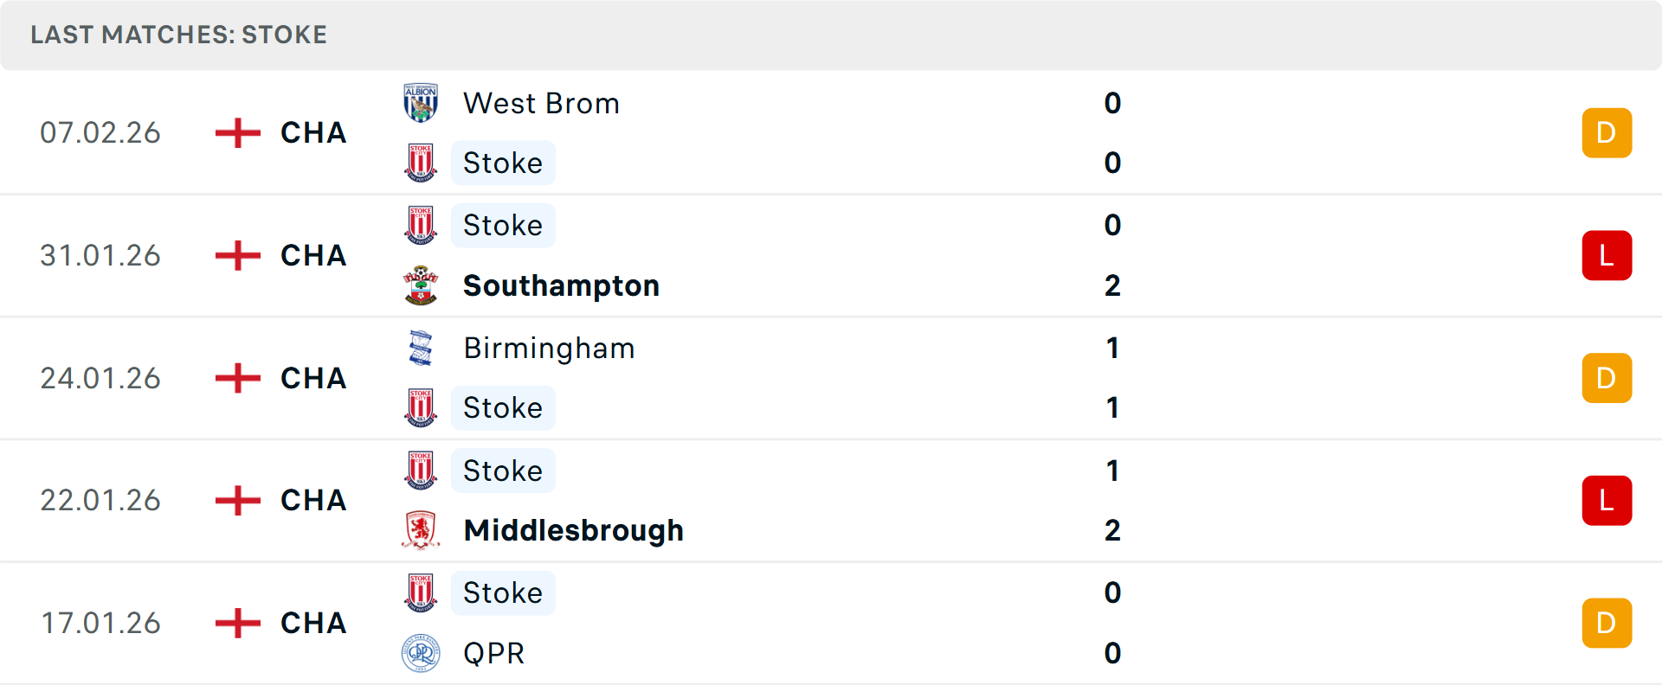This screenshot has height=685, width=1662.
Task: Select the Southampton club badge
Action: click(421, 285)
